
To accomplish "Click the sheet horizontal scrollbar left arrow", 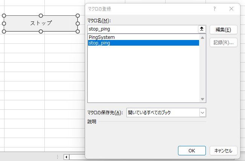I will 67,157.
